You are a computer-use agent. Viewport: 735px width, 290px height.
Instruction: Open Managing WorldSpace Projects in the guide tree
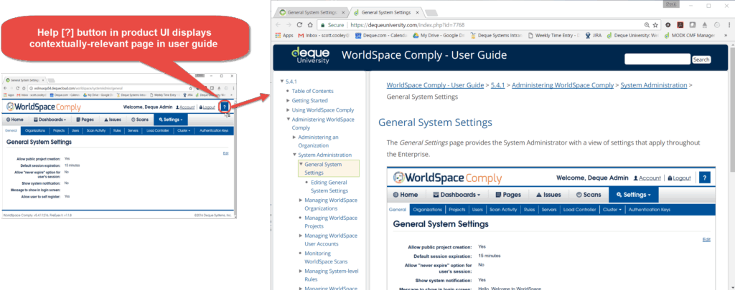(x=331, y=222)
